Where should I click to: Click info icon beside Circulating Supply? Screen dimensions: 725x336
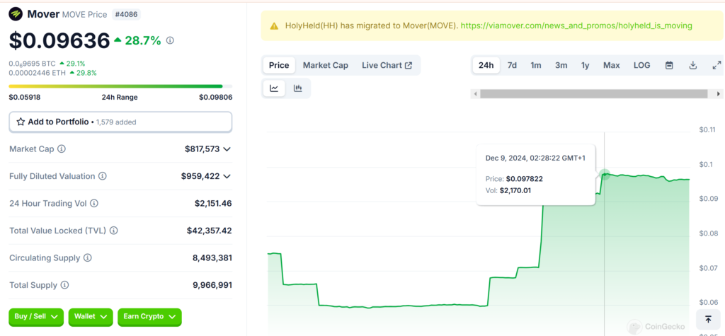tap(88, 258)
